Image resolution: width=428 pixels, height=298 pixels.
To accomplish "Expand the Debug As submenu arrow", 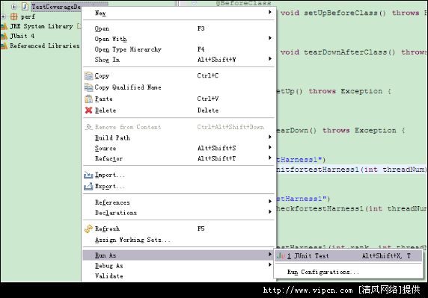I will [x=269, y=265].
